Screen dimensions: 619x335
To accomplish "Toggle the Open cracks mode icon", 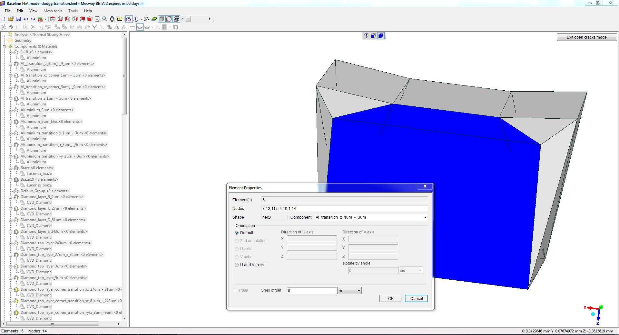I will click(x=129, y=19).
